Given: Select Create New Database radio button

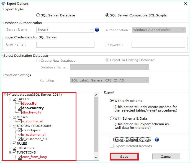Looking at the screenshot, I should pos(38,61).
